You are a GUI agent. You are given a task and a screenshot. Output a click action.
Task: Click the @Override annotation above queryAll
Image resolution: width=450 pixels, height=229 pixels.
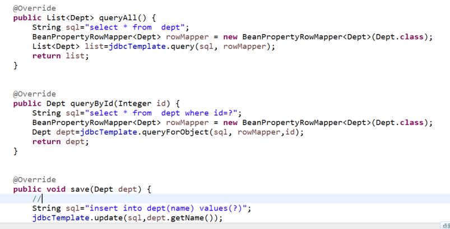point(34,8)
